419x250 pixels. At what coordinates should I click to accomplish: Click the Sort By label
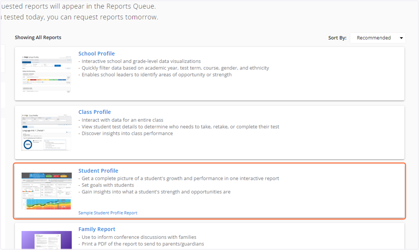[x=337, y=38]
